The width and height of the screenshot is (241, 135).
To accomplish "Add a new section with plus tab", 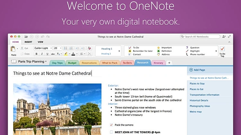I will (169, 63).
